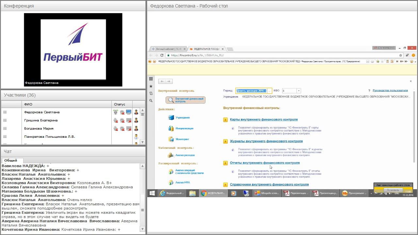Image resolution: width=418 pixels, height=235 pixels.
Task: Click arrow icon beside Журналы внутреннего финансового контроля
Action: point(225,141)
